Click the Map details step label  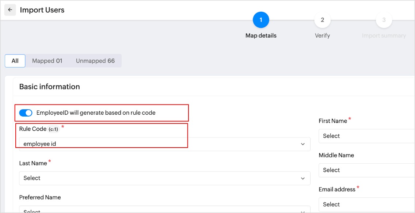coord(261,36)
